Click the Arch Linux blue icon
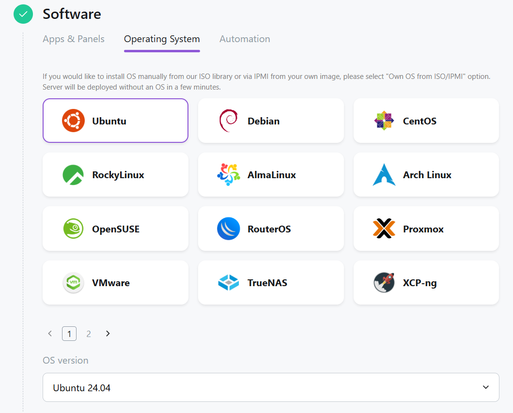 tap(384, 175)
